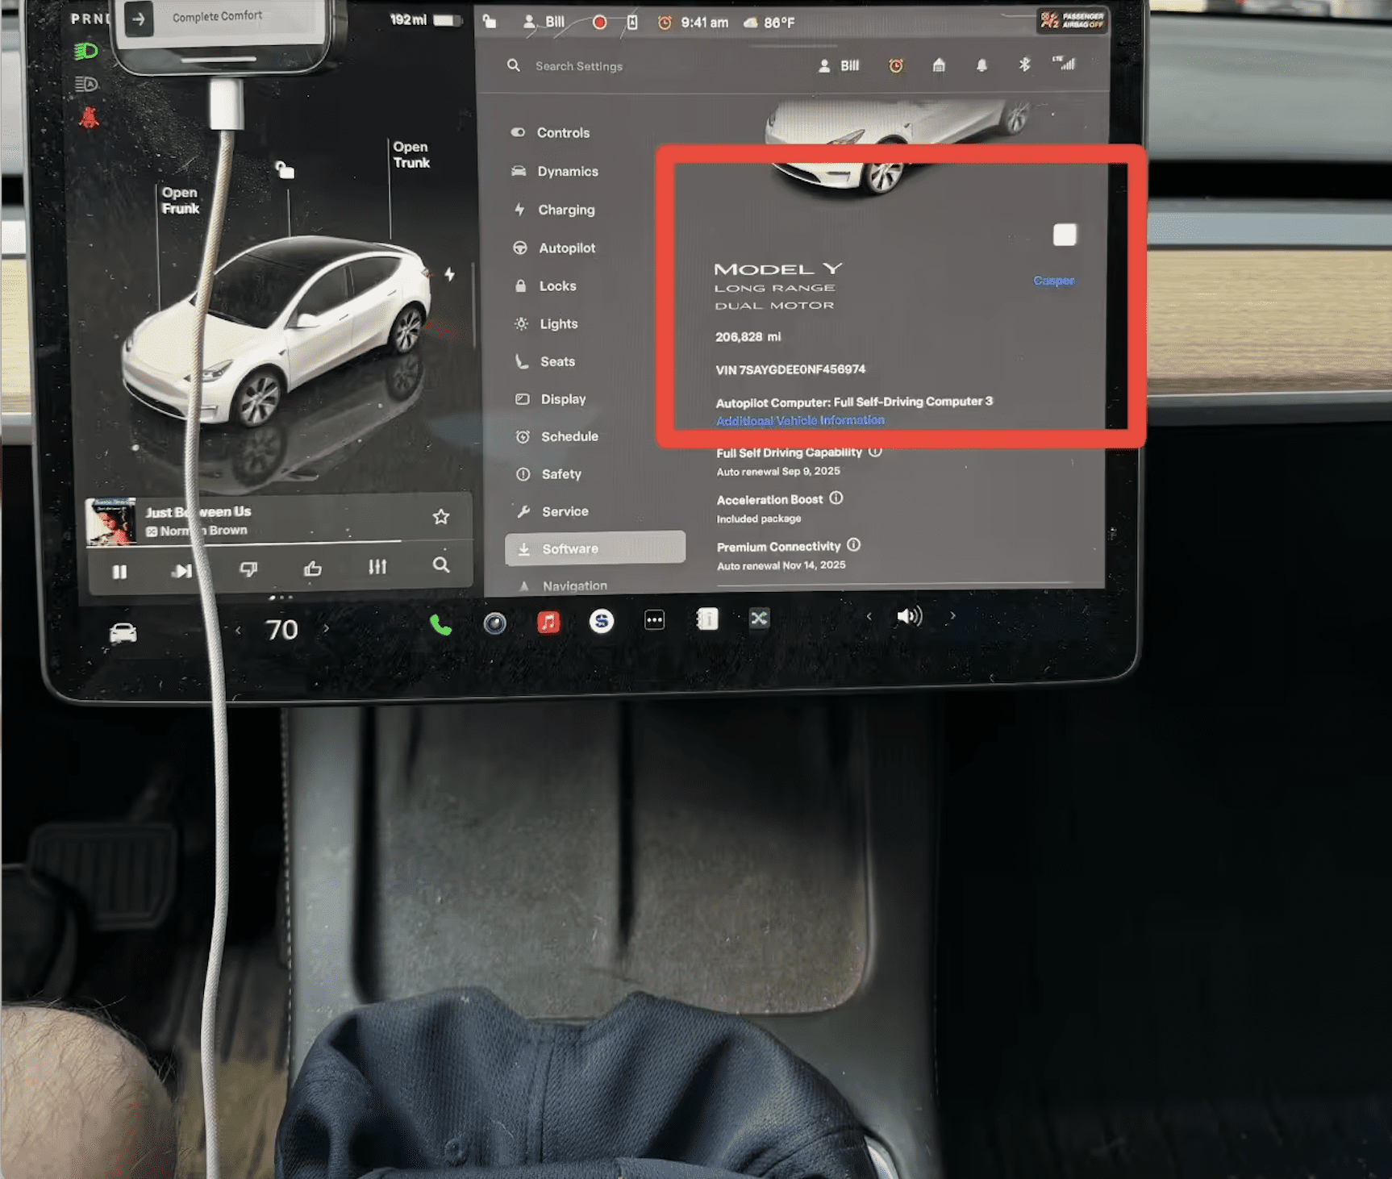Tap Open Frunk on the car view
Screen dimensions: 1392x1179
click(x=180, y=200)
